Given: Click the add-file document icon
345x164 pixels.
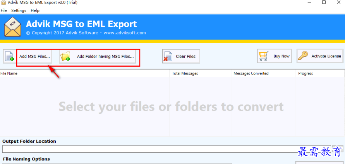Looking at the screenshot, I should pos(10,56).
